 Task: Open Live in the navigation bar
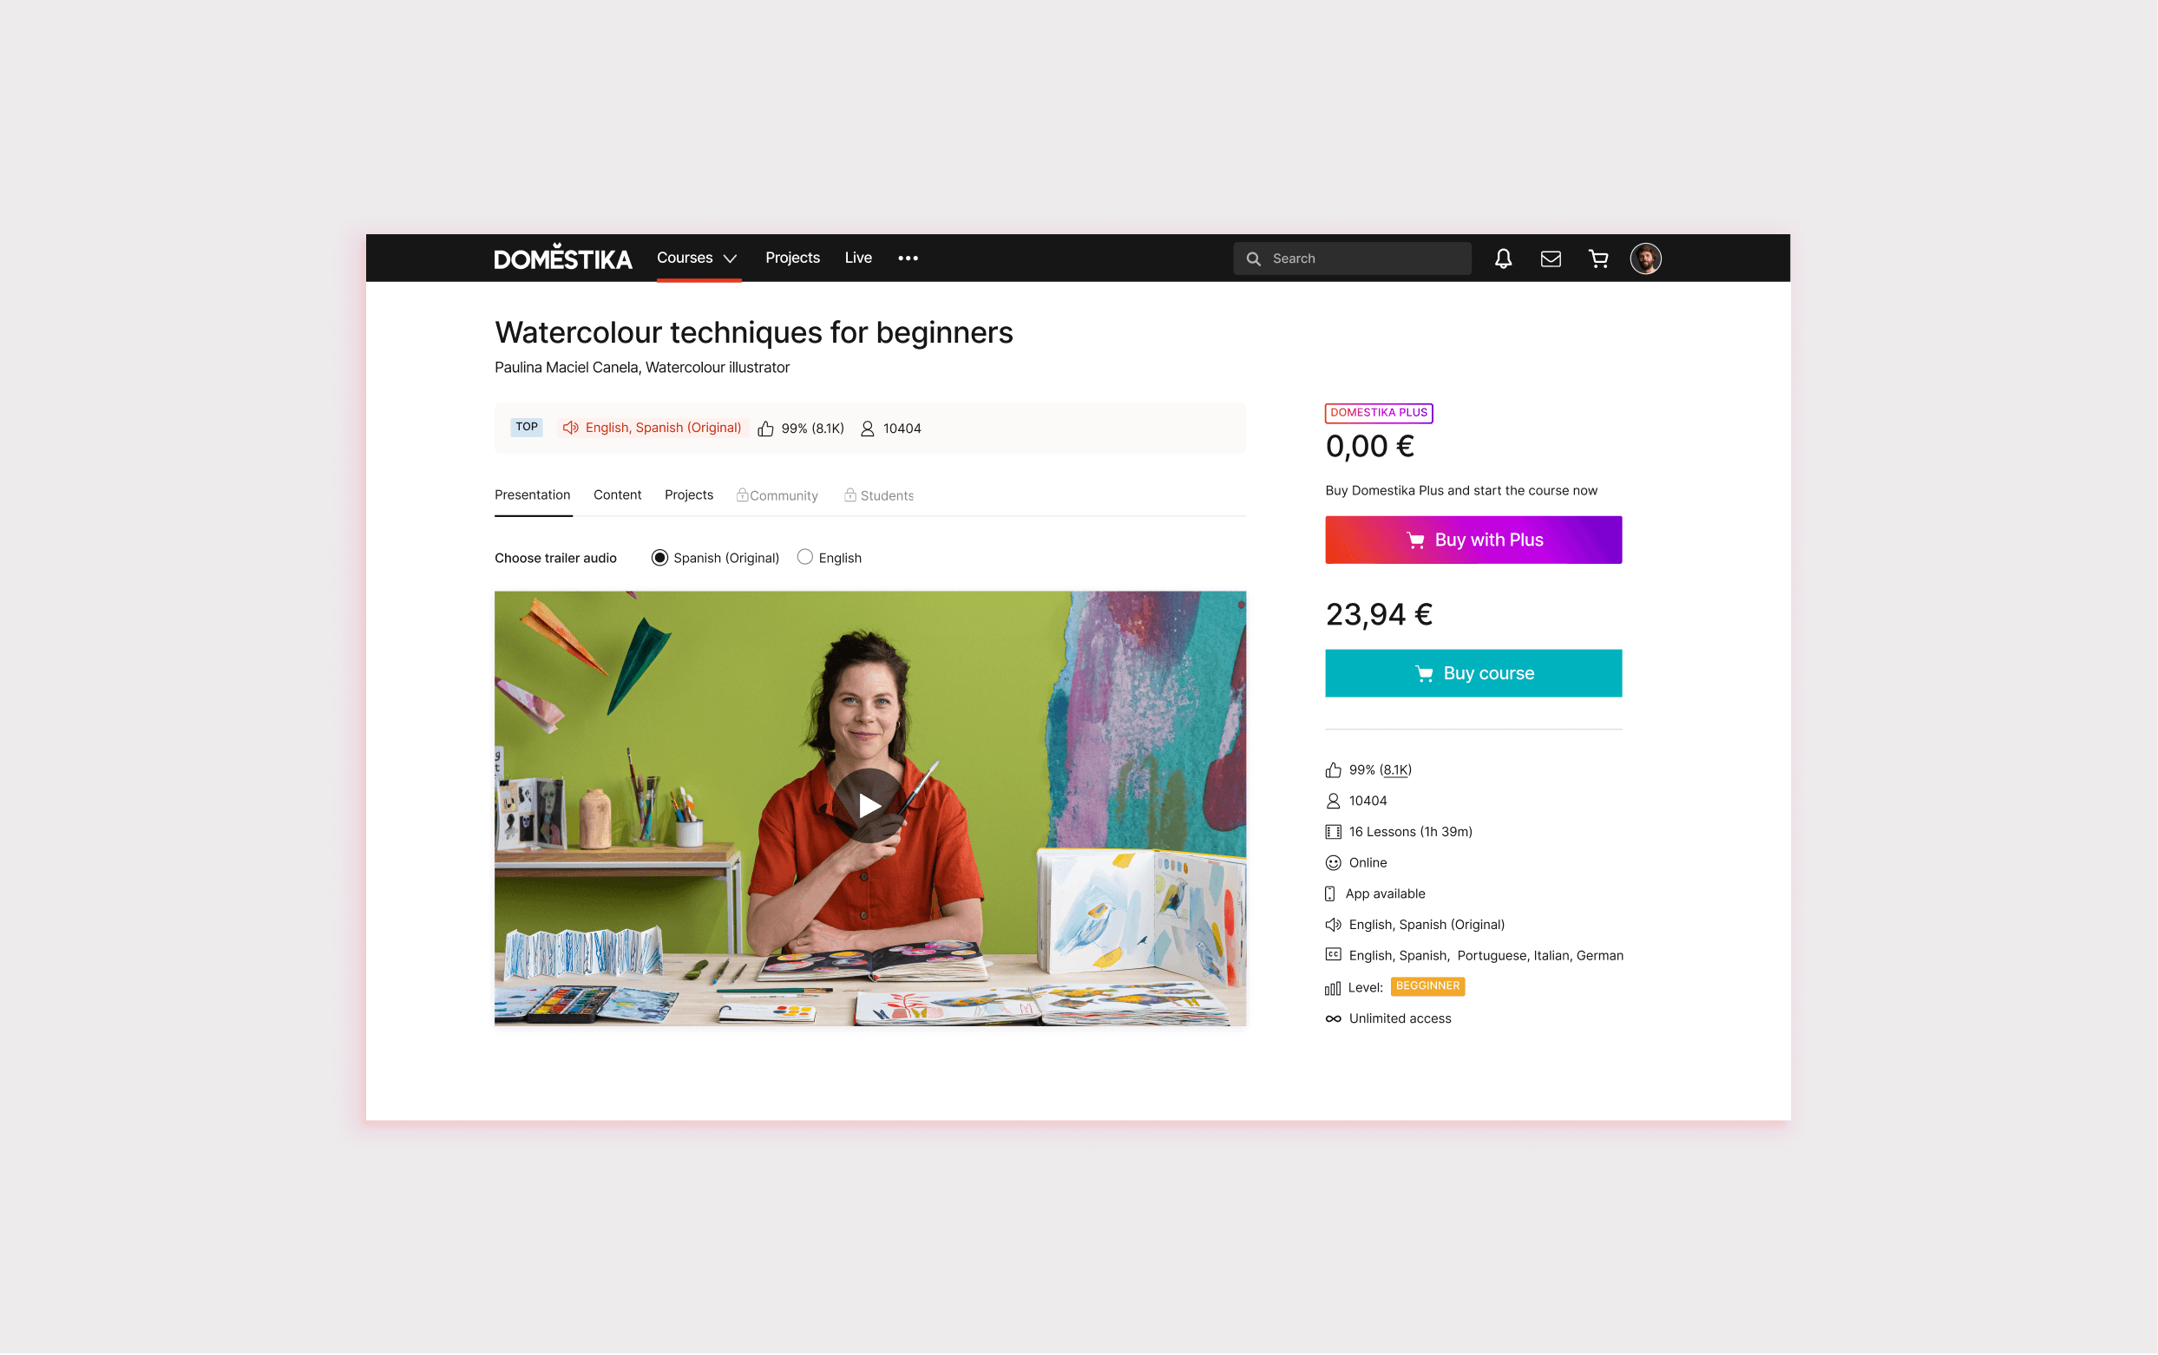pos(857,259)
